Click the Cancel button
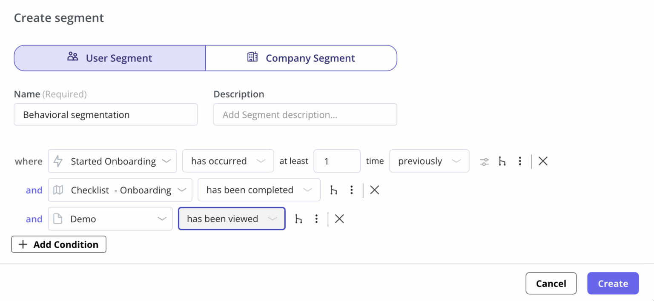654x301 pixels. click(551, 284)
